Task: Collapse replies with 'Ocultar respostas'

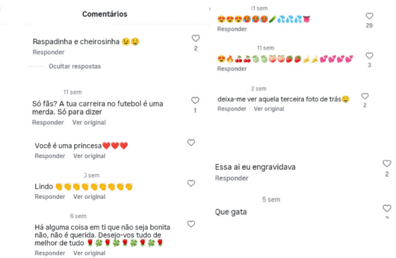Action: pos(75,66)
